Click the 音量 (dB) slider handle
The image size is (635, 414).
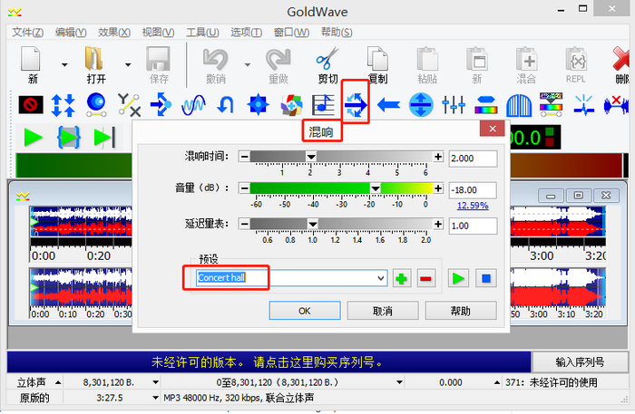point(376,188)
